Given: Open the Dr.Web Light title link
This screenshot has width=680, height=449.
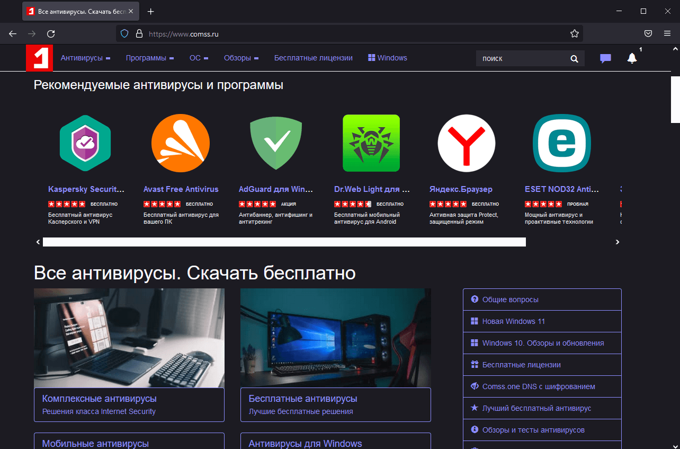Looking at the screenshot, I should click(372, 189).
